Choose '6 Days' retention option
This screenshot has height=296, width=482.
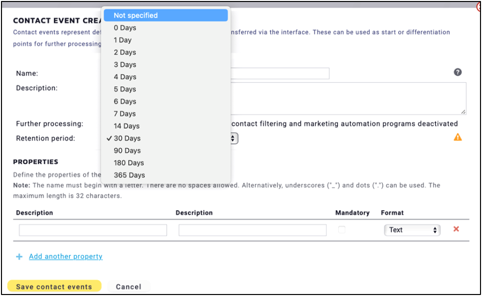(166, 101)
